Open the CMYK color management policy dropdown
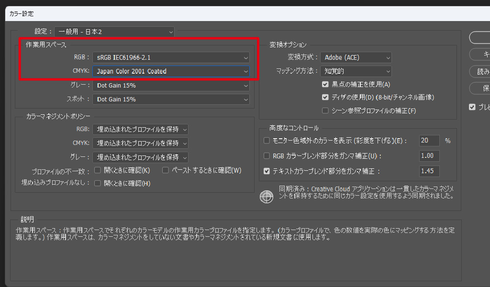Image resolution: width=490 pixels, height=287 pixels. click(141, 143)
